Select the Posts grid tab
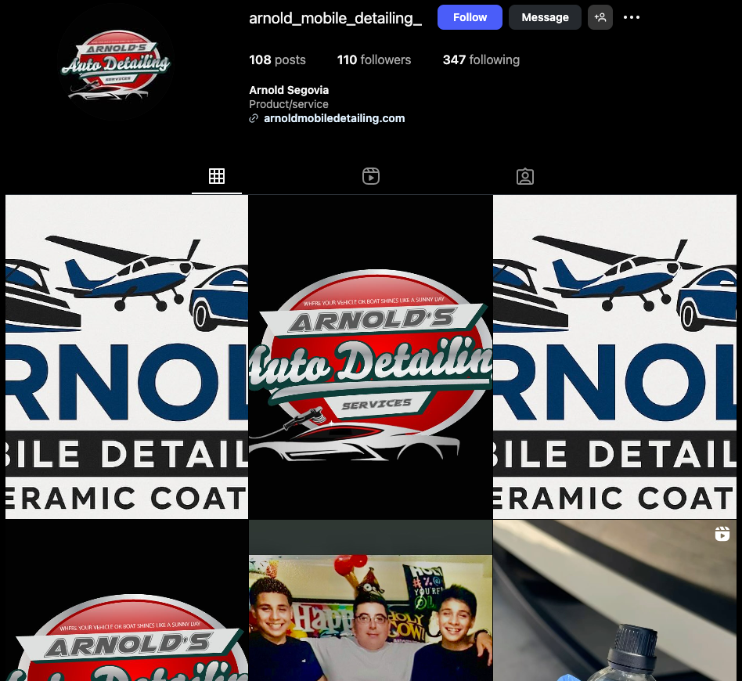 (x=217, y=177)
